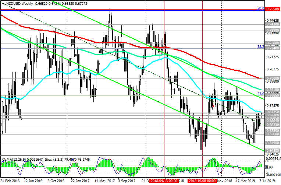
Task: Select the 0.72400 price level label
Action: 273,48
